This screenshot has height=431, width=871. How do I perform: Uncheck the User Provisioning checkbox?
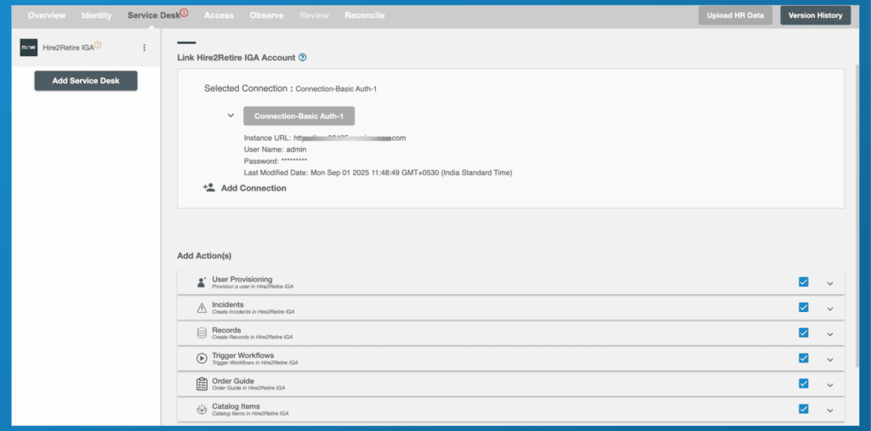pos(803,281)
